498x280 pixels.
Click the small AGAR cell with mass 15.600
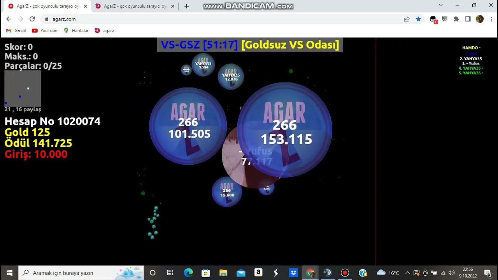click(227, 192)
